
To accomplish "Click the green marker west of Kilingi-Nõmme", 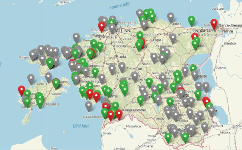I will pos(115,106).
